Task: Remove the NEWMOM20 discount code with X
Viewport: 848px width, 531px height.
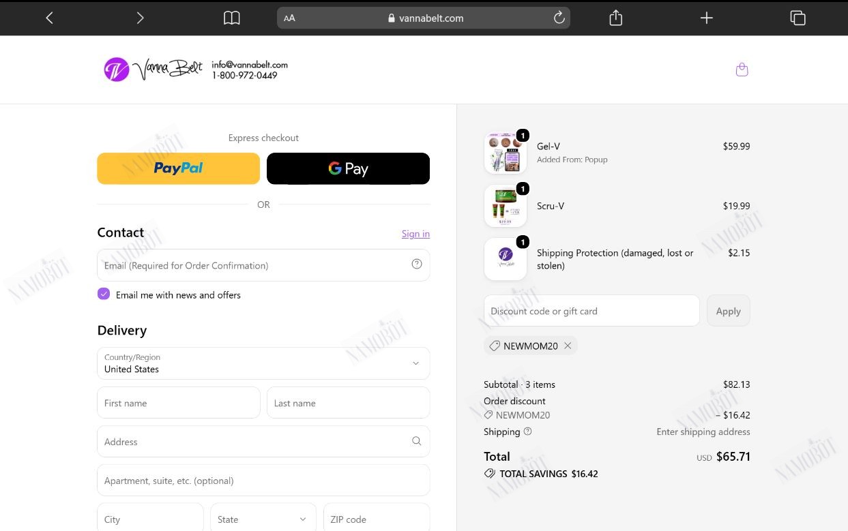Action: pos(568,346)
